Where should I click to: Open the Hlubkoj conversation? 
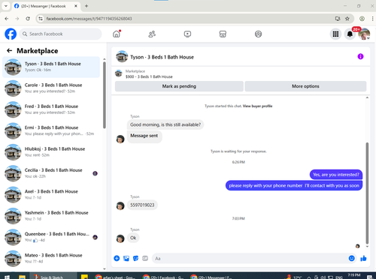pos(51,151)
